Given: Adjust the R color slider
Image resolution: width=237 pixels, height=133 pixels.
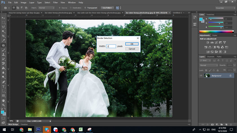Looking at the screenshot, I should pyautogui.click(x=216, y=19).
